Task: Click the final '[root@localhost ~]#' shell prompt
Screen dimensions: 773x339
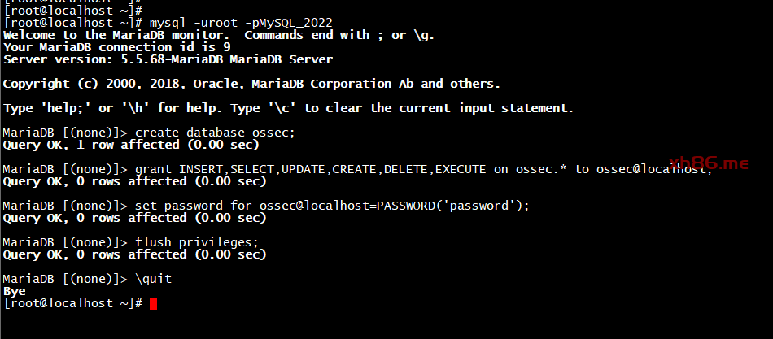Action: [73, 303]
